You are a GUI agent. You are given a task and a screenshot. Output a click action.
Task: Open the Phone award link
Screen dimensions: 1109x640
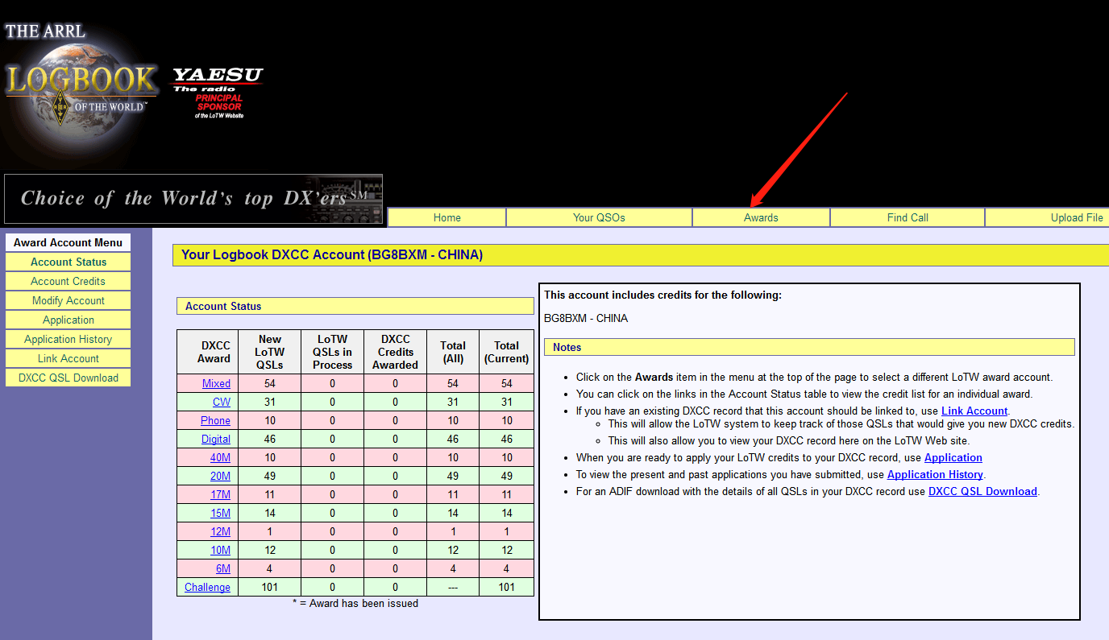(x=215, y=421)
